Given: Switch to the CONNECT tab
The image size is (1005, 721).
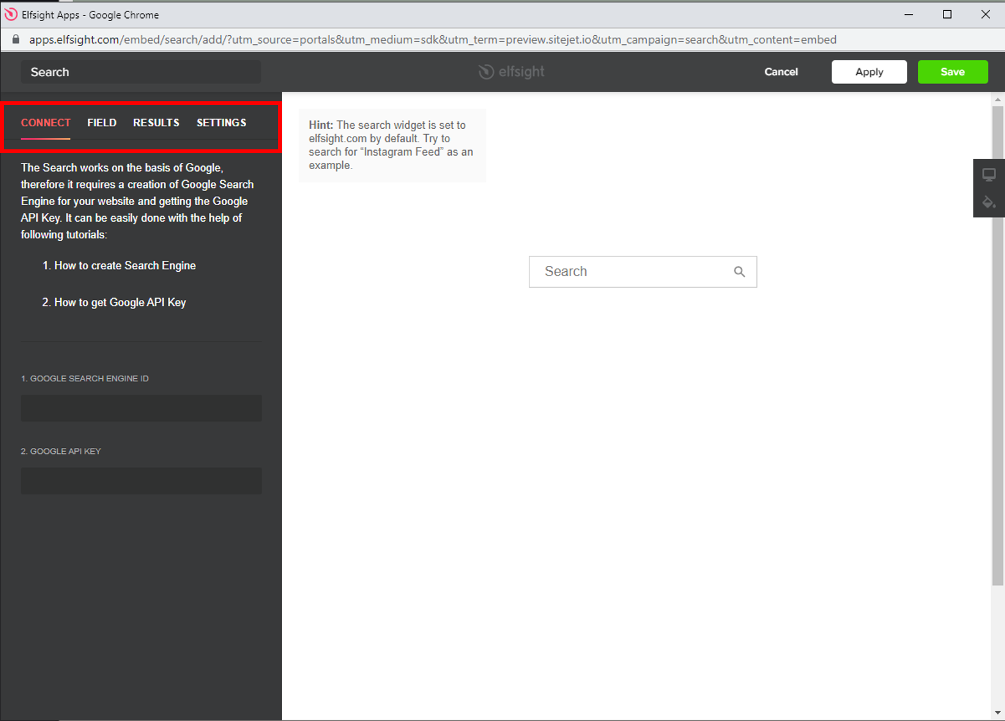Looking at the screenshot, I should click(46, 122).
